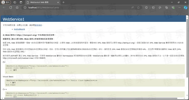The image size is (189, 100).
Task: Go to the home page
Action: [x=17, y=7]
